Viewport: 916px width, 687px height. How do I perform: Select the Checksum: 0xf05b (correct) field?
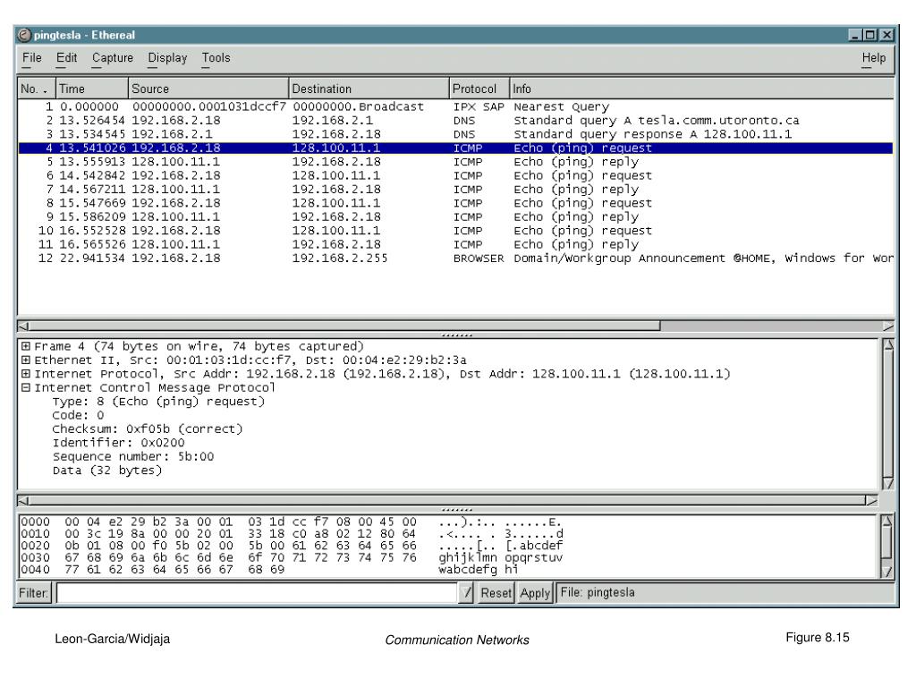click(x=148, y=428)
